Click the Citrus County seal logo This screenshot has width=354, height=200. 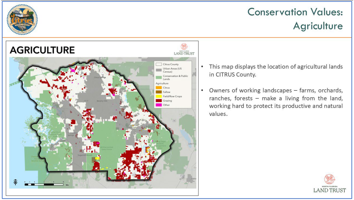(22, 19)
